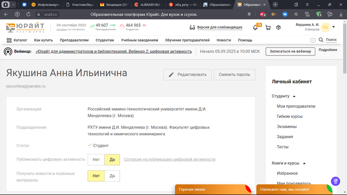347x195 pixels.
Task: Open the purple chat bubble icon
Action: point(335,181)
